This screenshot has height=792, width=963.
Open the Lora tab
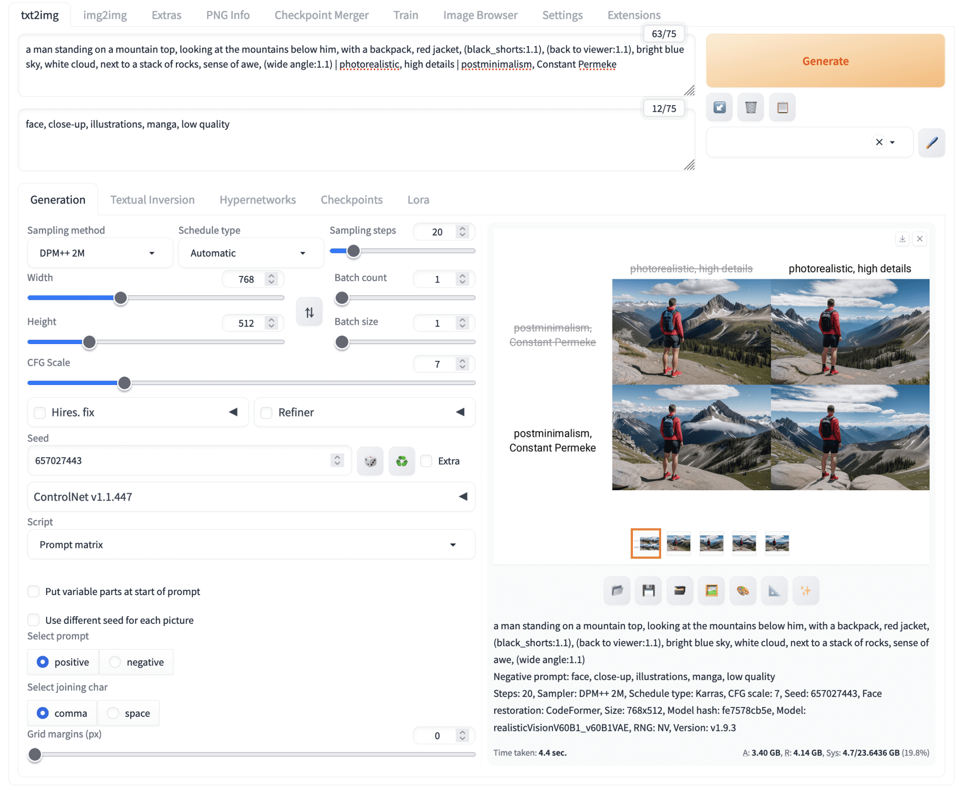pos(418,200)
